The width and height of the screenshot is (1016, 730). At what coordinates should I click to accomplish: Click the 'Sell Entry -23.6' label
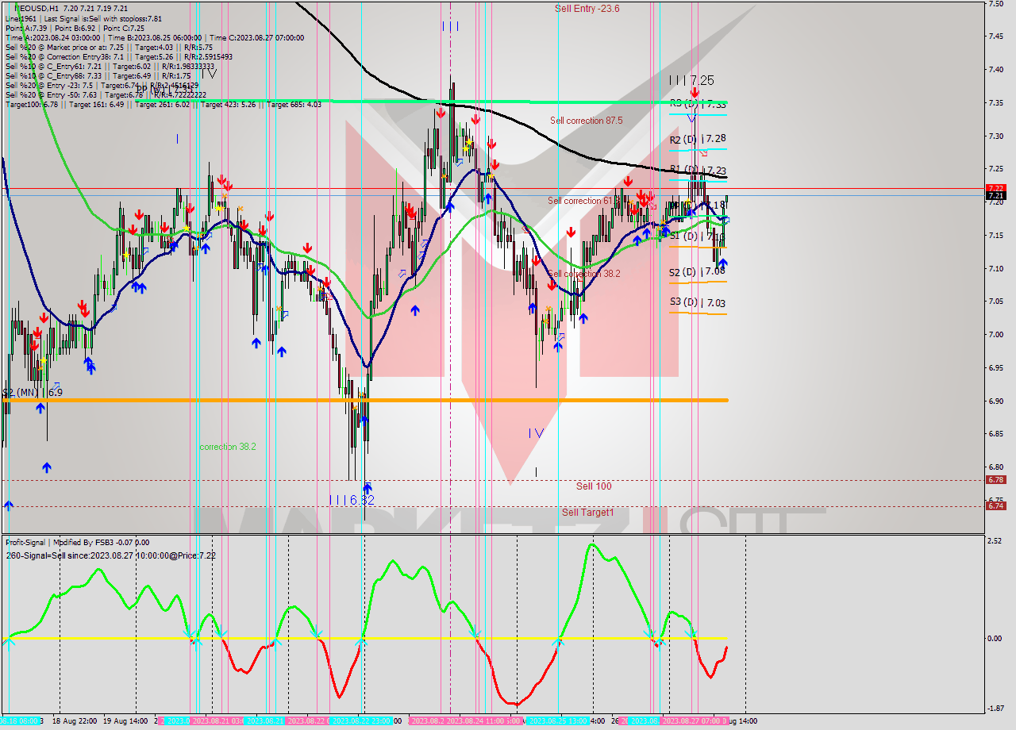[587, 9]
